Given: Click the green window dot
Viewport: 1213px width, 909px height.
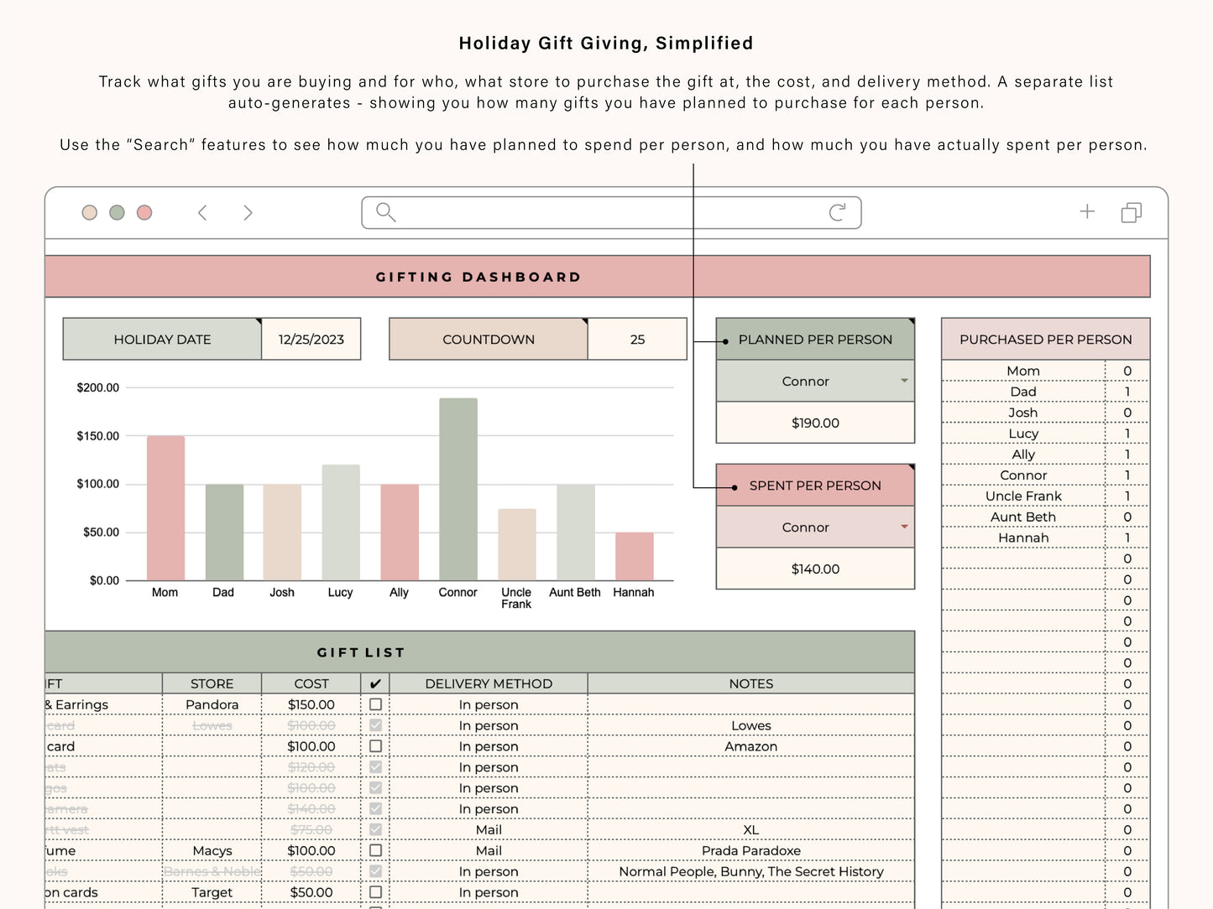Looking at the screenshot, I should point(117,213).
